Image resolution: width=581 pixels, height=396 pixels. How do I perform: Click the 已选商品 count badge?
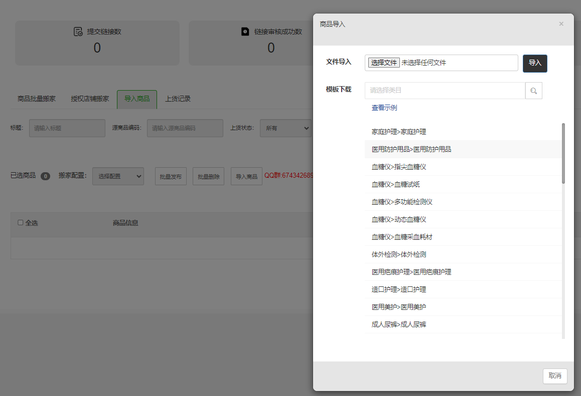click(x=45, y=176)
